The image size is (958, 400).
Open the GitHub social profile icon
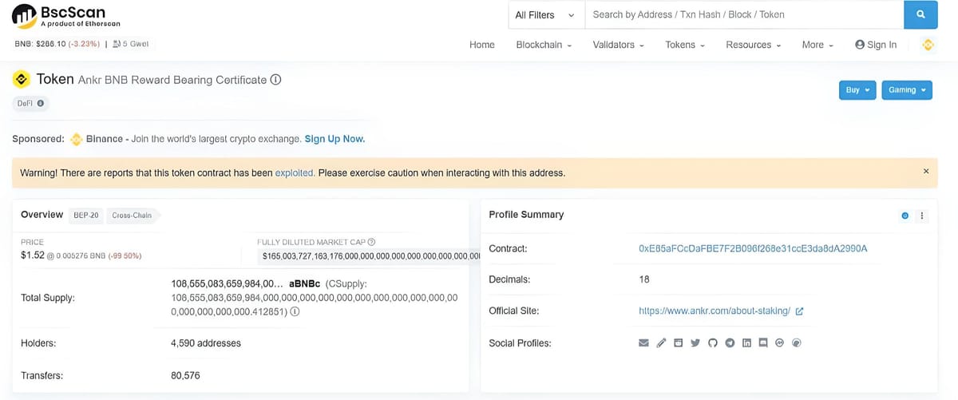[712, 343]
